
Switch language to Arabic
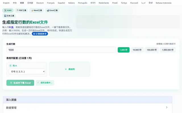coord(143,3)
